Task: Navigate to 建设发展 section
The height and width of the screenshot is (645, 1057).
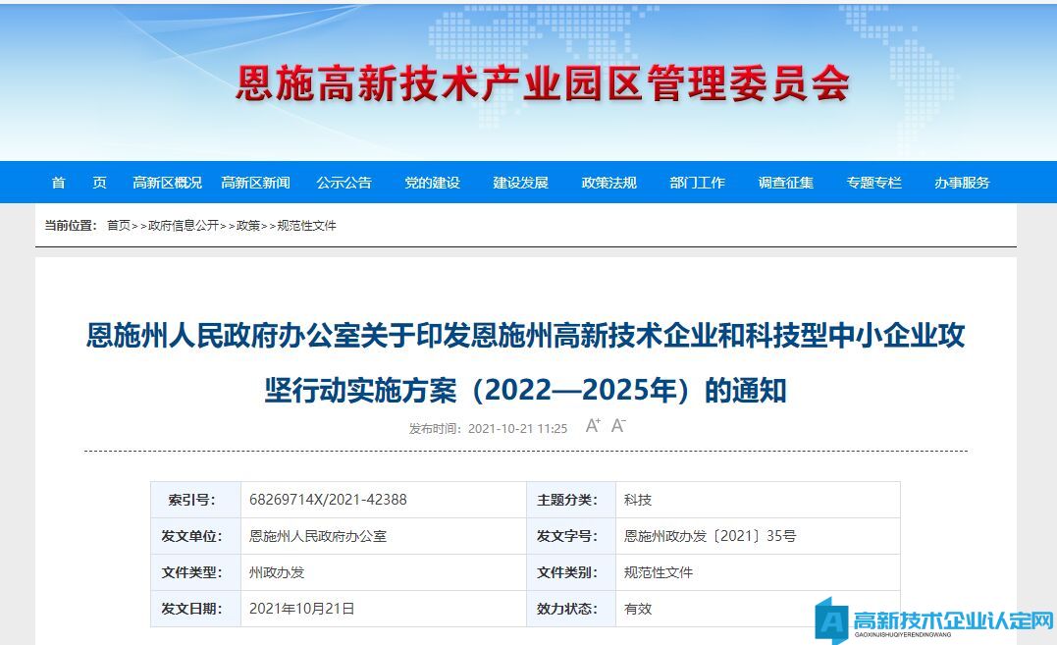Action: click(520, 183)
